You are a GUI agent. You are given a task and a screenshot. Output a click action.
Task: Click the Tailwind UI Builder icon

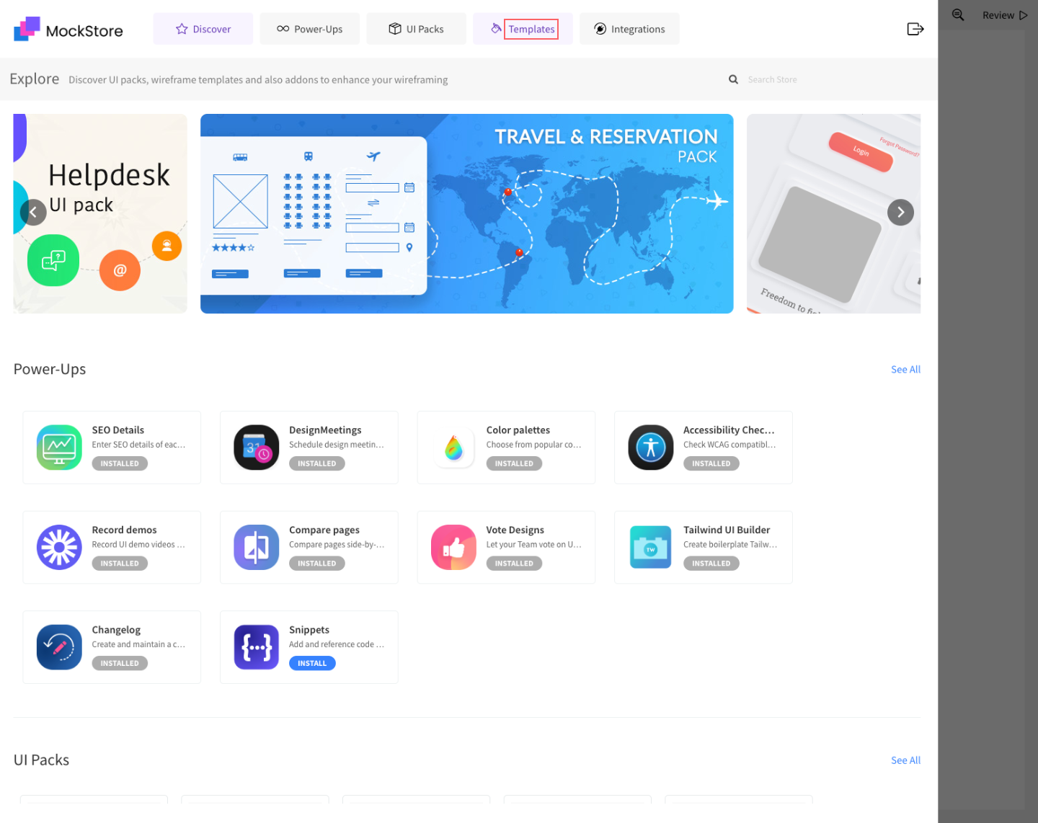point(650,547)
